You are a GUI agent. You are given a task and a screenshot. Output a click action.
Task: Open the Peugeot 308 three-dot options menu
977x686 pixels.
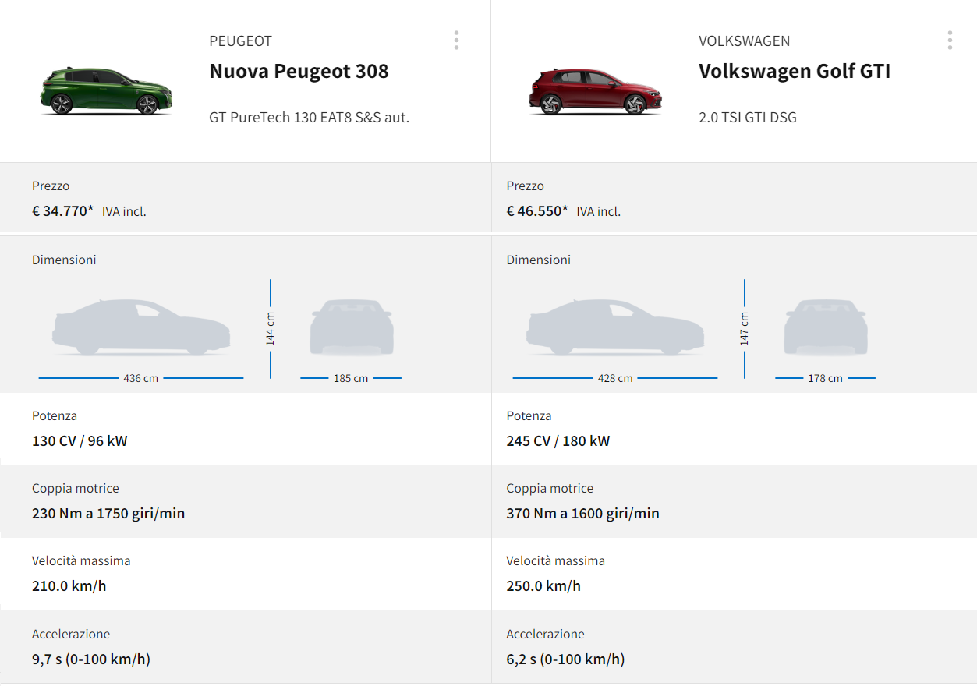(456, 41)
